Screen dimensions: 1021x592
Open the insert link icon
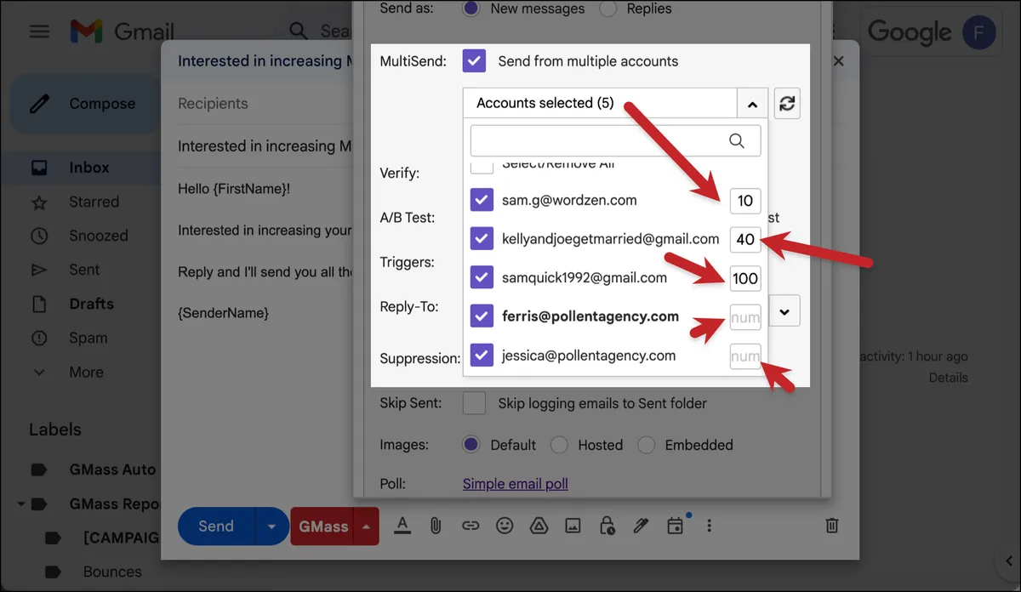(x=471, y=526)
